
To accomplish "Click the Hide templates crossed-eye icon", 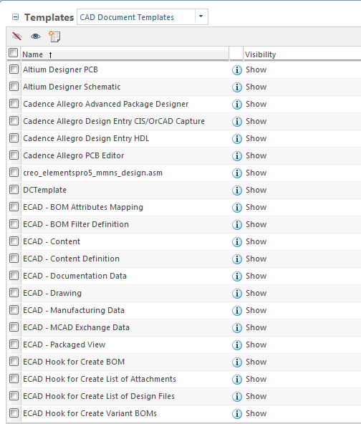I will pos(16,36).
